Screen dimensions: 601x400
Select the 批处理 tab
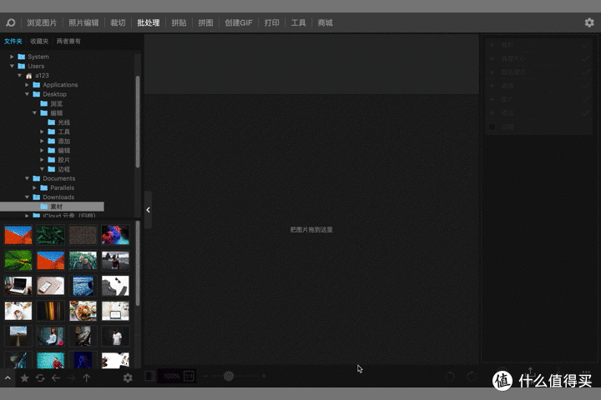pyautogui.click(x=149, y=22)
